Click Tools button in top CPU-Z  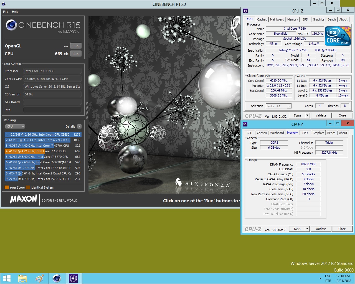[297, 115]
